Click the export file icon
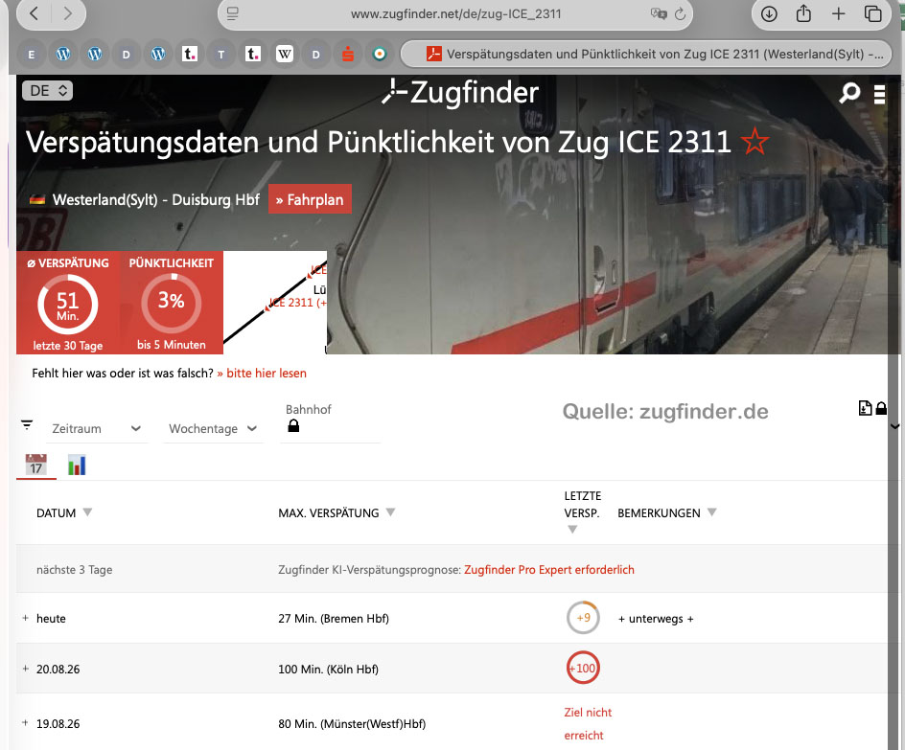Image resolution: width=905 pixels, height=750 pixels. point(865,408)
